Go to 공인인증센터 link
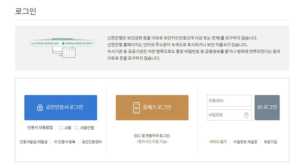The height and width of the screenshot is (164, 294). pyautogui.click(x=92, y=142)
